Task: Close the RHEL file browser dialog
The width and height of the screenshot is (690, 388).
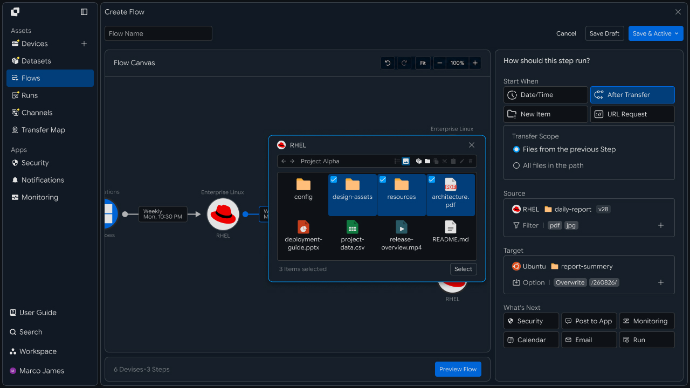Action: (x=472, y=145)
